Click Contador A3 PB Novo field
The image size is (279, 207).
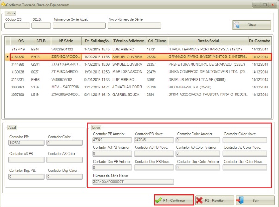154,153
